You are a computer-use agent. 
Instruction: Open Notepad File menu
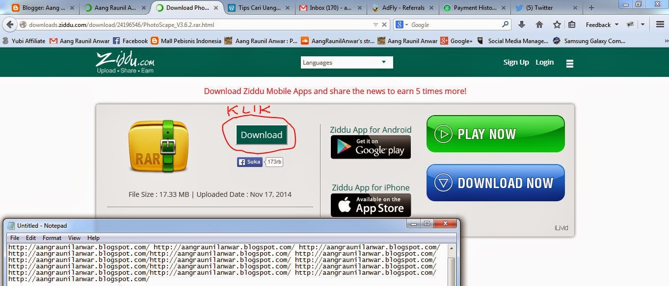pyautogui.click(x=15, y=238)
